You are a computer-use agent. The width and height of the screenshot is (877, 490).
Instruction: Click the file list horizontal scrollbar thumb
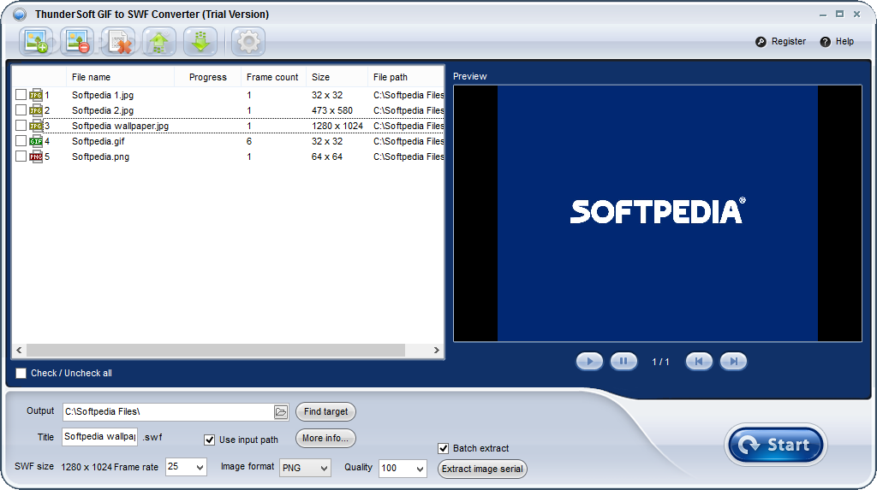click(x=215, y=351)
